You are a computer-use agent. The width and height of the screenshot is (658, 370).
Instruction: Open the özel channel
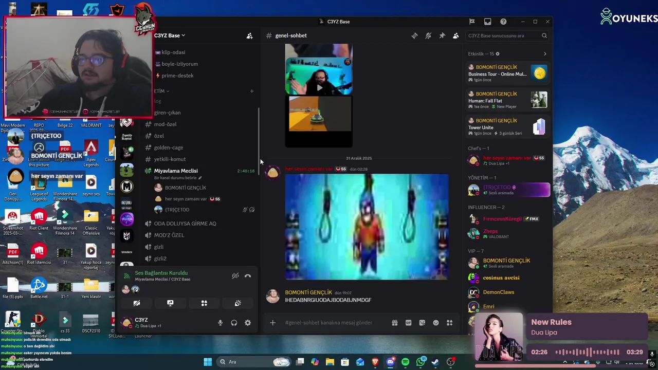tap(159, 136)
